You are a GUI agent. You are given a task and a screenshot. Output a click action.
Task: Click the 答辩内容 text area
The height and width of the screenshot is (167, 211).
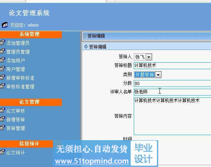click(x=172, y=116)
